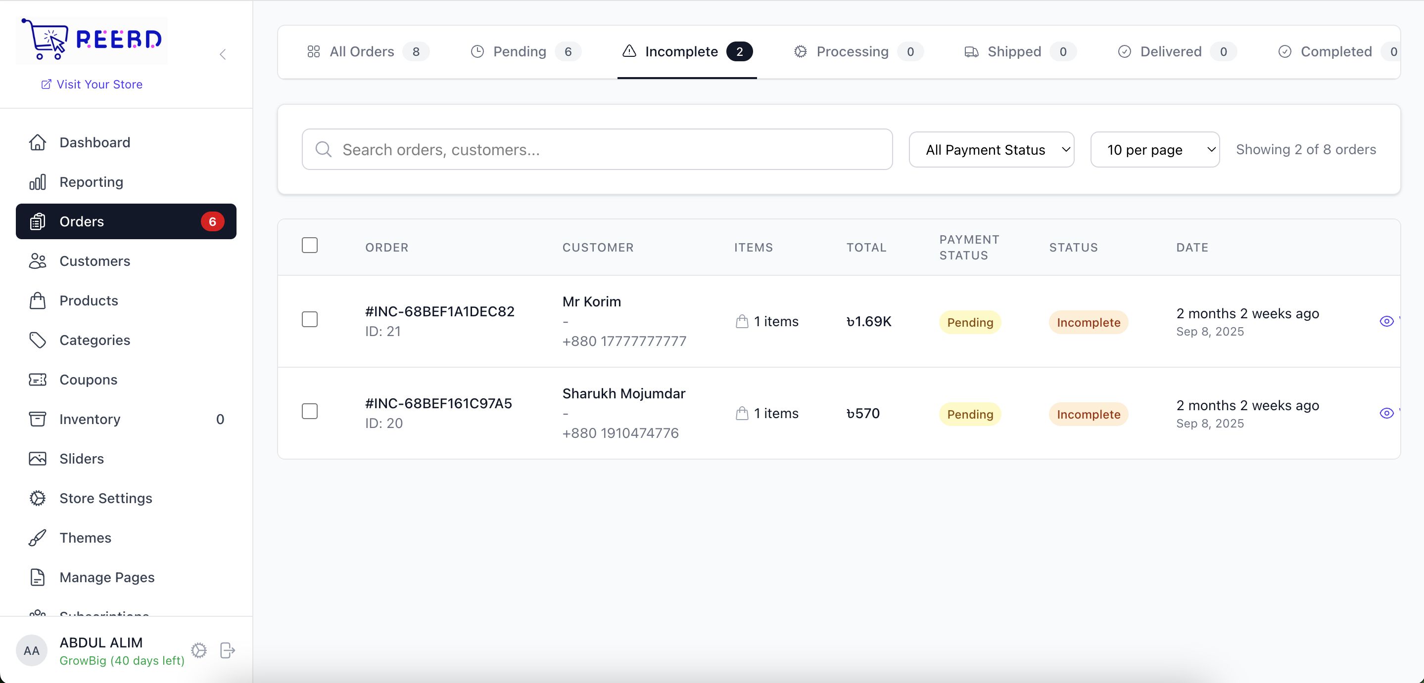The image size is (1424, 683).
Task: Collapse the sidebar with the chevron arrow
Action: [223, 54]
